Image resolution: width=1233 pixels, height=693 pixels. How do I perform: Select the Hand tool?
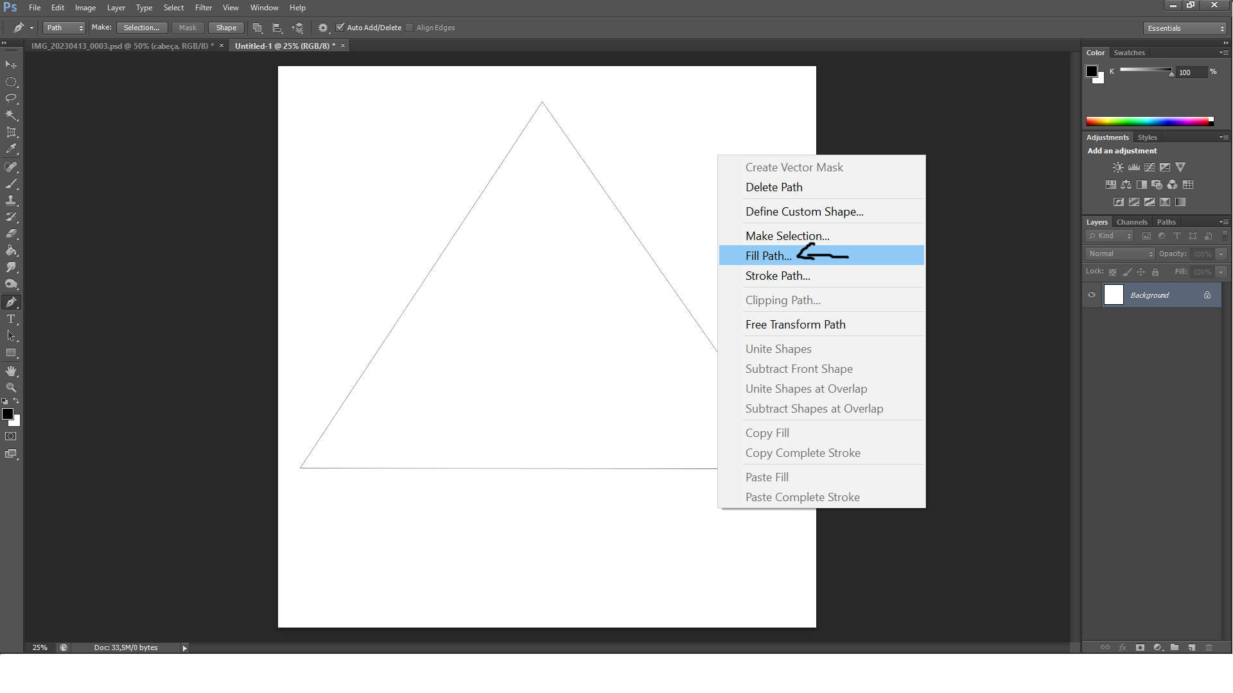[11, 371]
